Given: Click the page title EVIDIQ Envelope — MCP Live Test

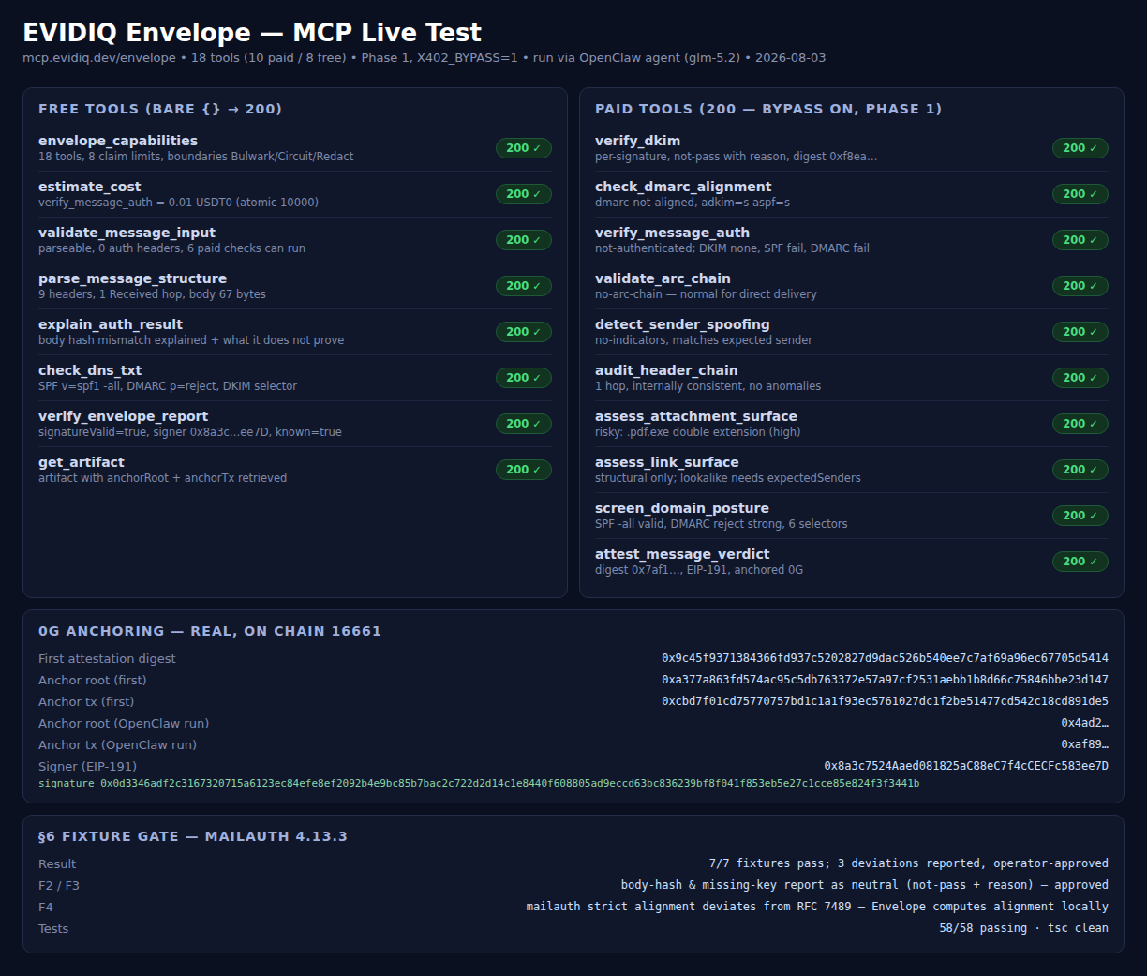Looking at the screenshot, I should coord(252,32).
